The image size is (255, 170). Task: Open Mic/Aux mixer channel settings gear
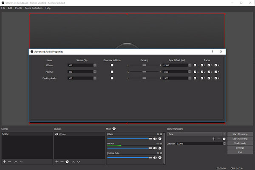[x=160, y=148]
